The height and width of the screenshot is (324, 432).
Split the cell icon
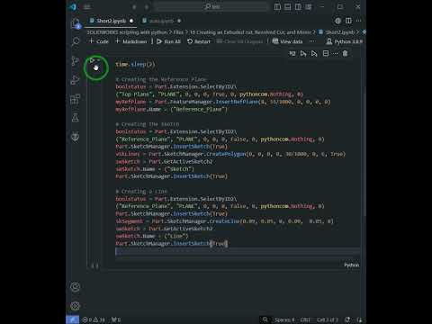pyautogui.click(x=326, y=54)
